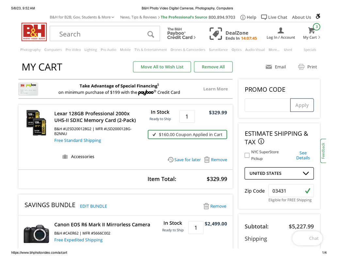Click the Accessories suitcase icon
Image resolution: width=338 pixels, height=261 pixels.
65,157
